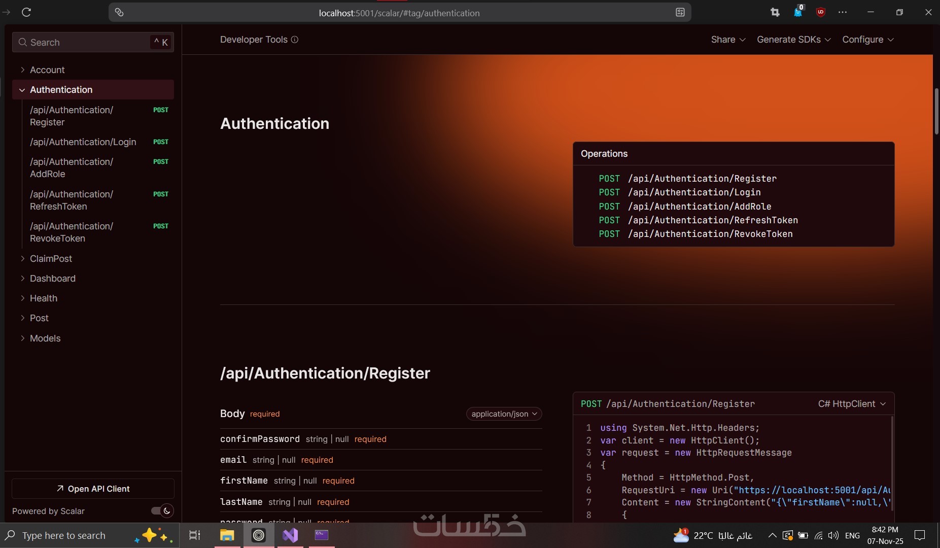Click the security tray icon beside battery
The width and height of the screenshot is (940, 548).
coord(788,535)
